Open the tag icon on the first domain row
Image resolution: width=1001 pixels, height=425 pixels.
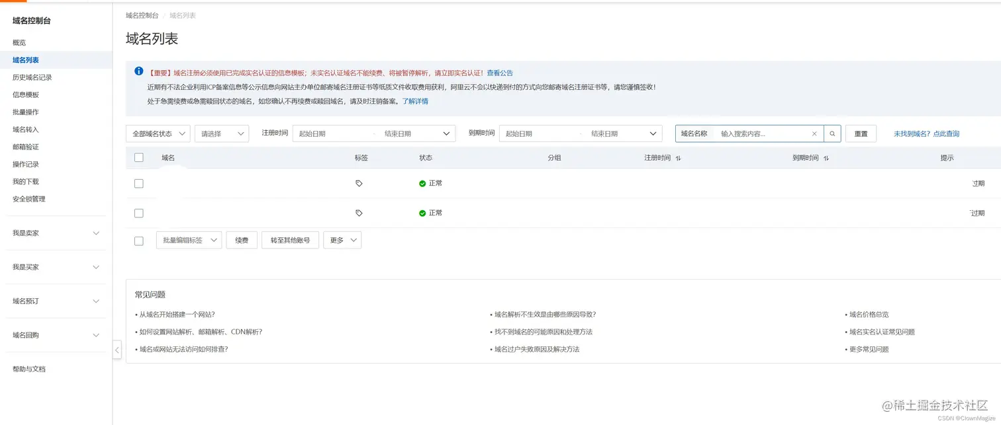[359, 182]
